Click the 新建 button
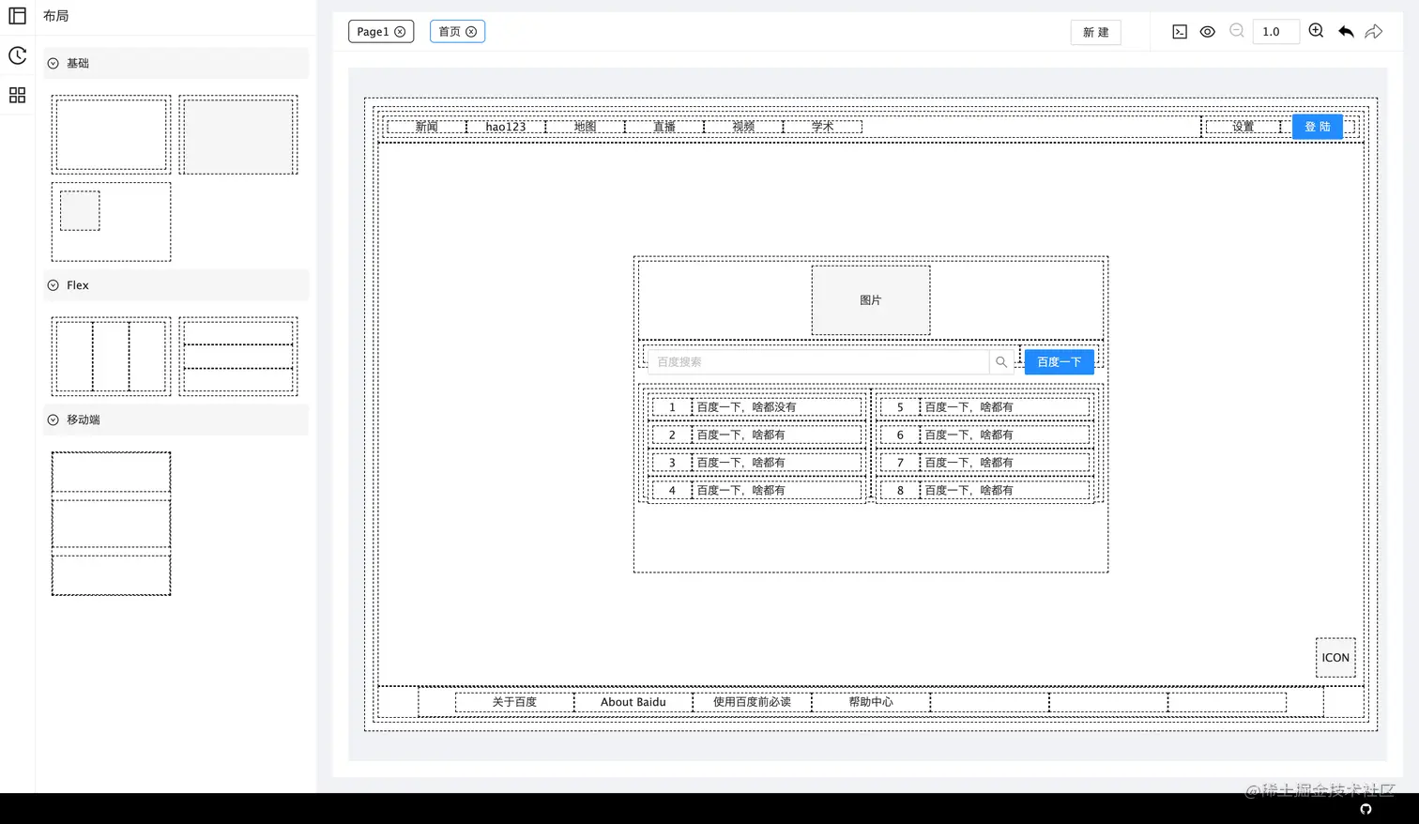1419x824 pixels. pos(1096,32)
